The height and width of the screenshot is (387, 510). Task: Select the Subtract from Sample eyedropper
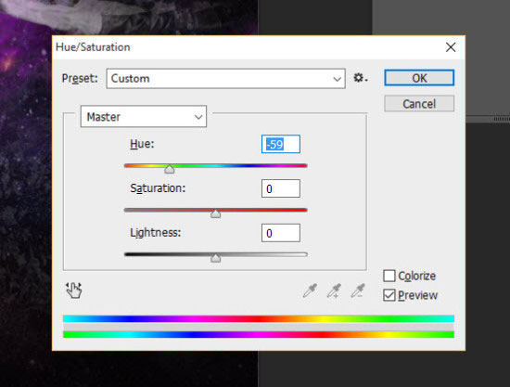(x=358, y=290)
